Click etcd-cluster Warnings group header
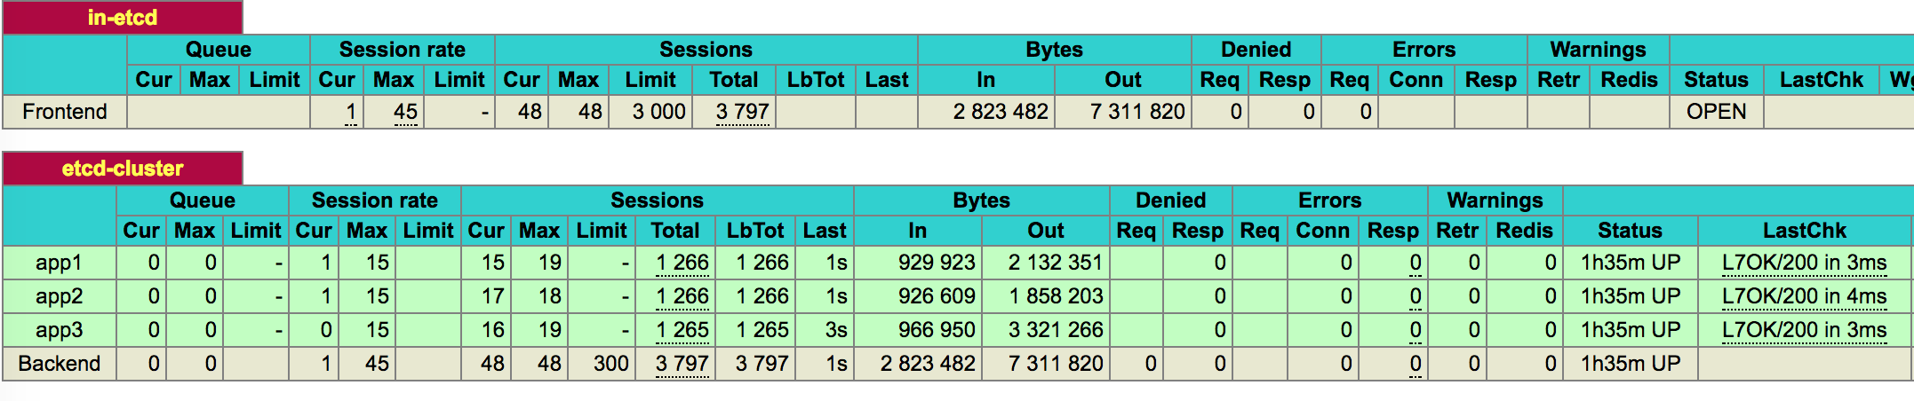Screen dimensions: 1914x401 tap(1495, 200)
